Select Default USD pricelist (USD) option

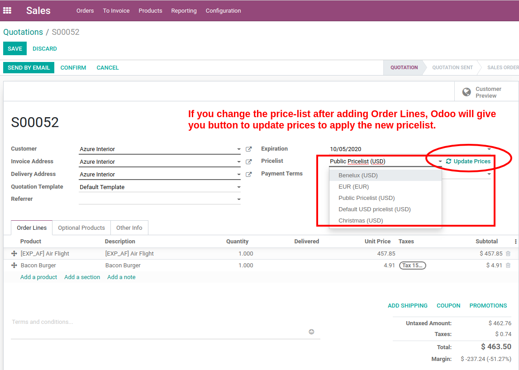pyautogui.click(x=385, y=209)
